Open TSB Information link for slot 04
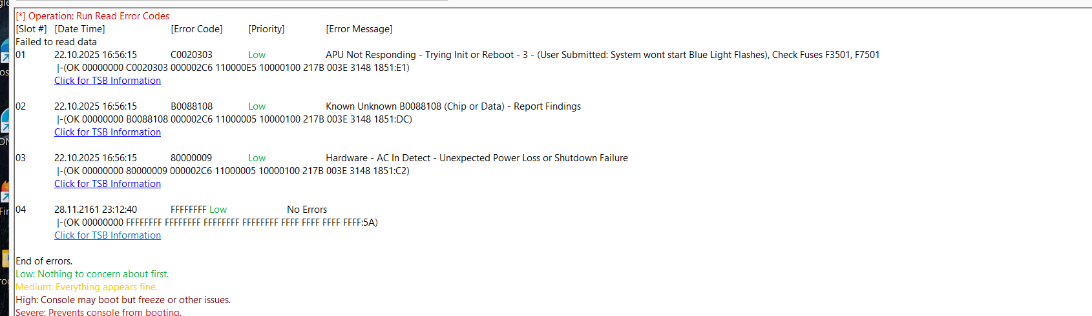 pyautogui.click(x=107, y=235)
